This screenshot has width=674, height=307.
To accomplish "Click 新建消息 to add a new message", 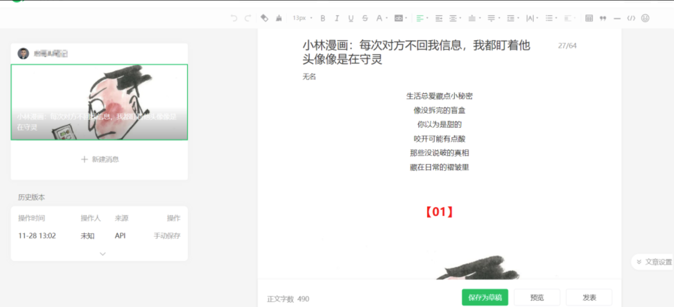I will tap(99, 159).
